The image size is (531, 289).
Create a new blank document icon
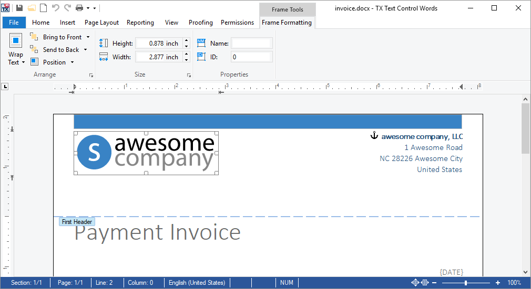[43, 8]
